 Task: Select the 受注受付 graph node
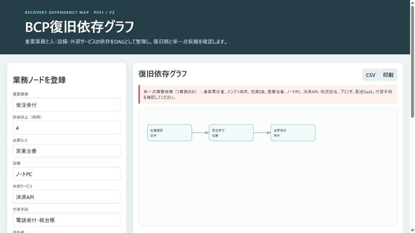coord(231,133)
